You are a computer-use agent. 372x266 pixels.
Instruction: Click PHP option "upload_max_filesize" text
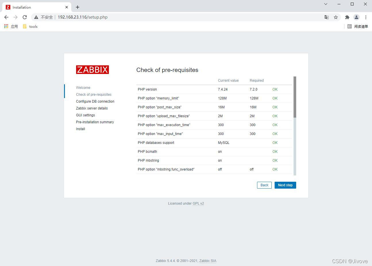164,116
